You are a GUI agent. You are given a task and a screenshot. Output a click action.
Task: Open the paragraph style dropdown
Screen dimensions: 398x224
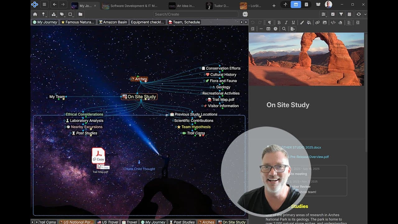(x=269, y=22)
